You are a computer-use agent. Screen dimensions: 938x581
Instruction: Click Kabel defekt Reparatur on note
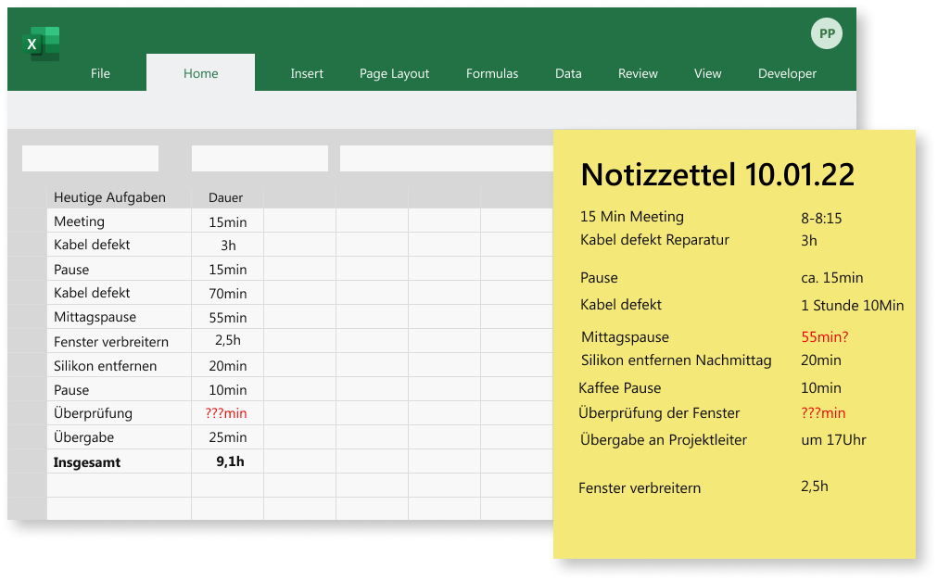point(654,240)
